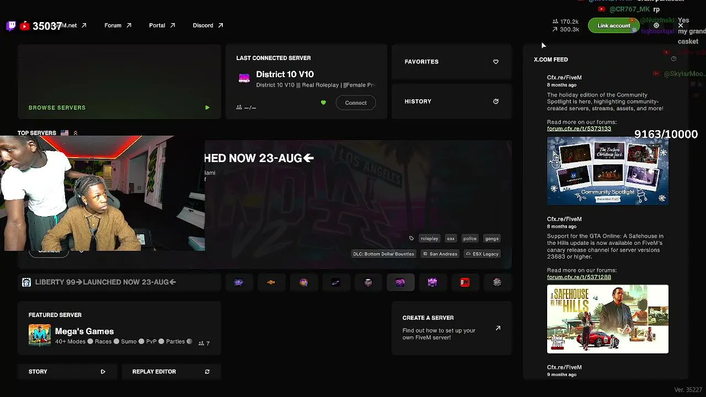Connect to District 10 V10 server
The image size is (706, 397).
tap(356, 103)
